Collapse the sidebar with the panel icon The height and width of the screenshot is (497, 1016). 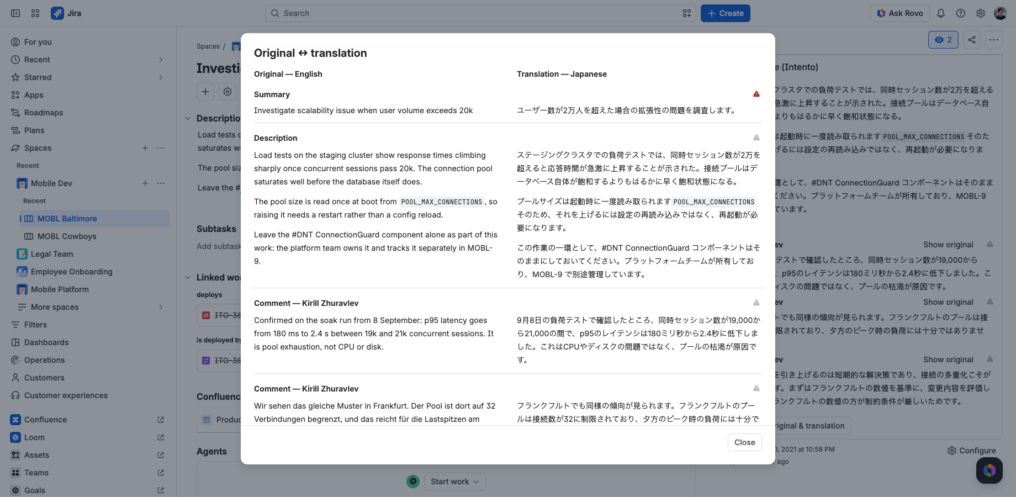coord(15,13)
